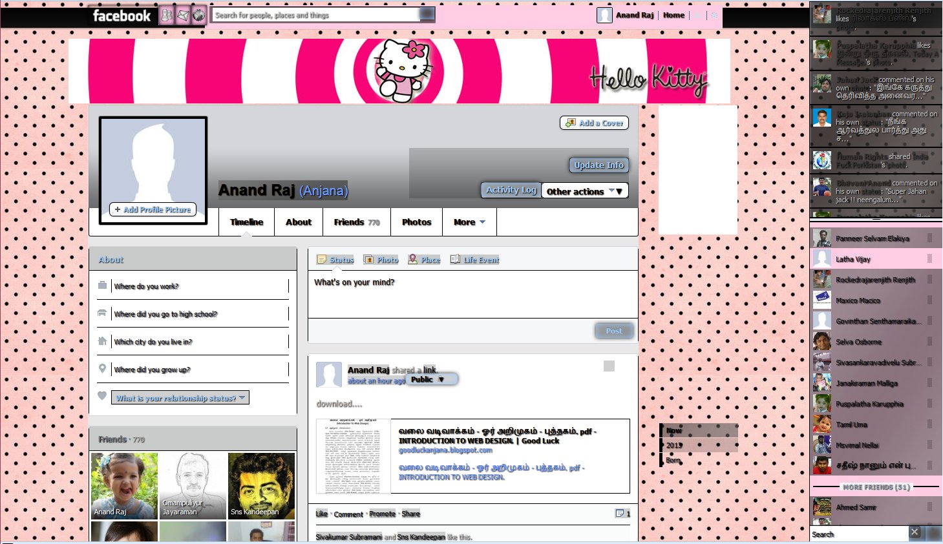The image size is (943, 544).
Task: Focus the chat sidebar Search field
Action: 859,534
